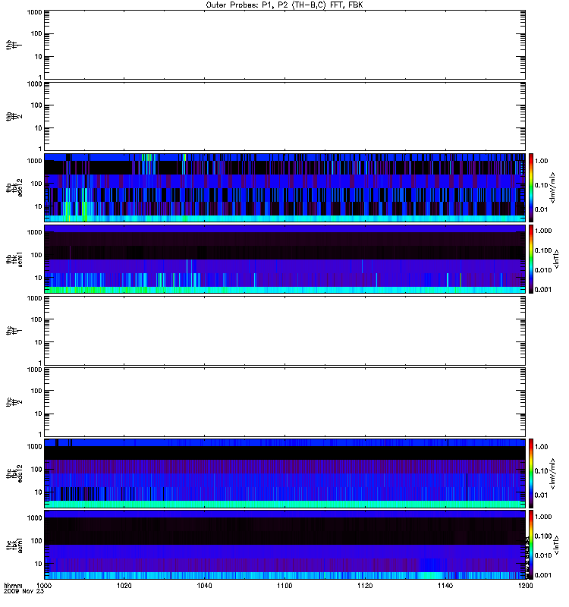The width and height of the screenshot is (569, 607).
Task: Click the "0.100" value on thb scm1 color bar
Action: click(543, 250)
